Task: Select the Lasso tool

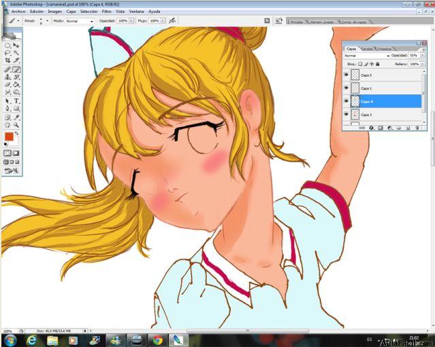Action: click(x=7, y=52)
